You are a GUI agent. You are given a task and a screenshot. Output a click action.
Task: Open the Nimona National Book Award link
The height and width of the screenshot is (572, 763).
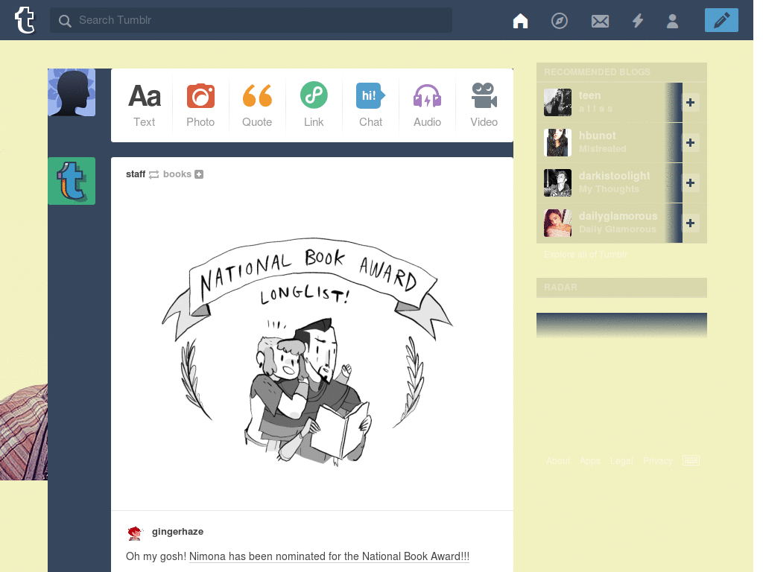click(329, 556)
